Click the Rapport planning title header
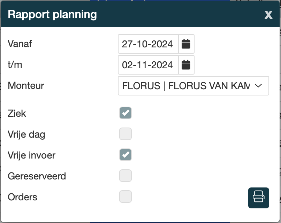This screenshot has width=281, height=223. point(52,15)
